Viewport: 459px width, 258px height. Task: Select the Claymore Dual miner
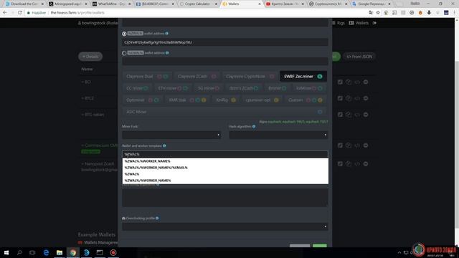click(147, 77)
